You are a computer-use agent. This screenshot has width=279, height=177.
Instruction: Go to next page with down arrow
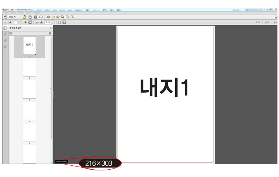[x=10, y=23]
